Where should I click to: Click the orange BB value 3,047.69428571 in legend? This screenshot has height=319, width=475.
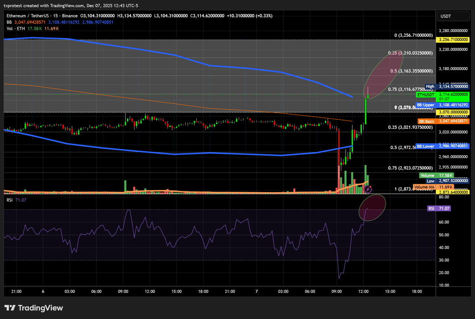[29, 22]
